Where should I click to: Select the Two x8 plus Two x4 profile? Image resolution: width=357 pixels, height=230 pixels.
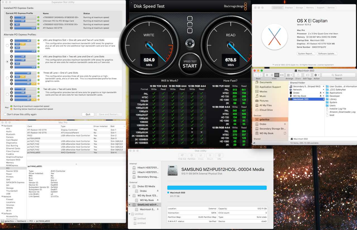pos(7,95)
